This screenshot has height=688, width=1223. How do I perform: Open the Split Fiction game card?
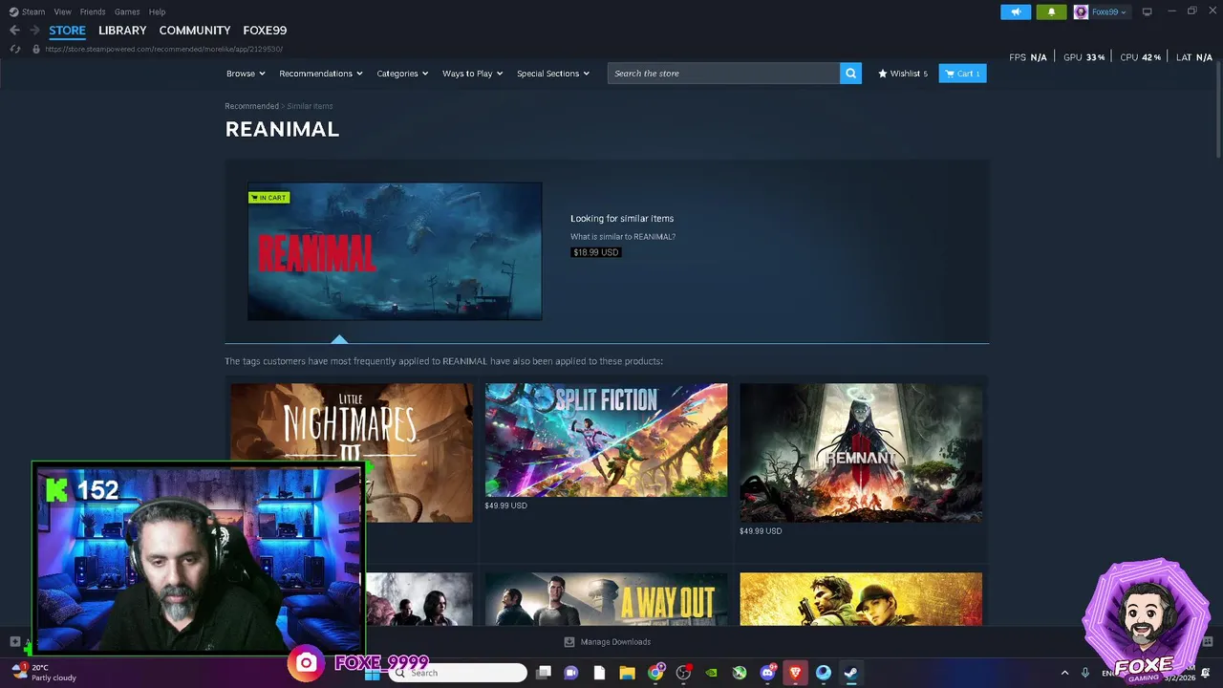click(x=606, y=440)
